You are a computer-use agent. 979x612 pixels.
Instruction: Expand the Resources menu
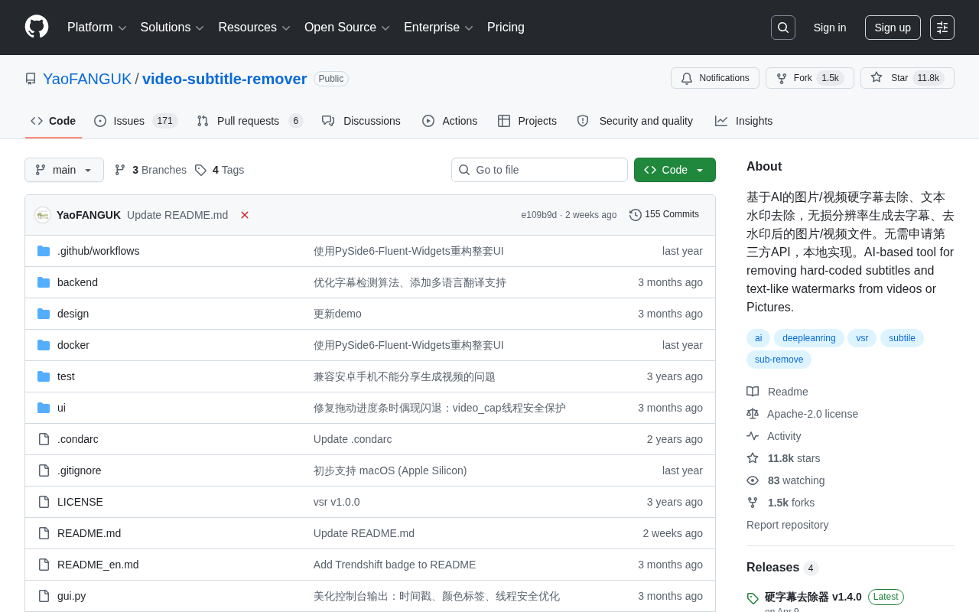click(254, 28)
